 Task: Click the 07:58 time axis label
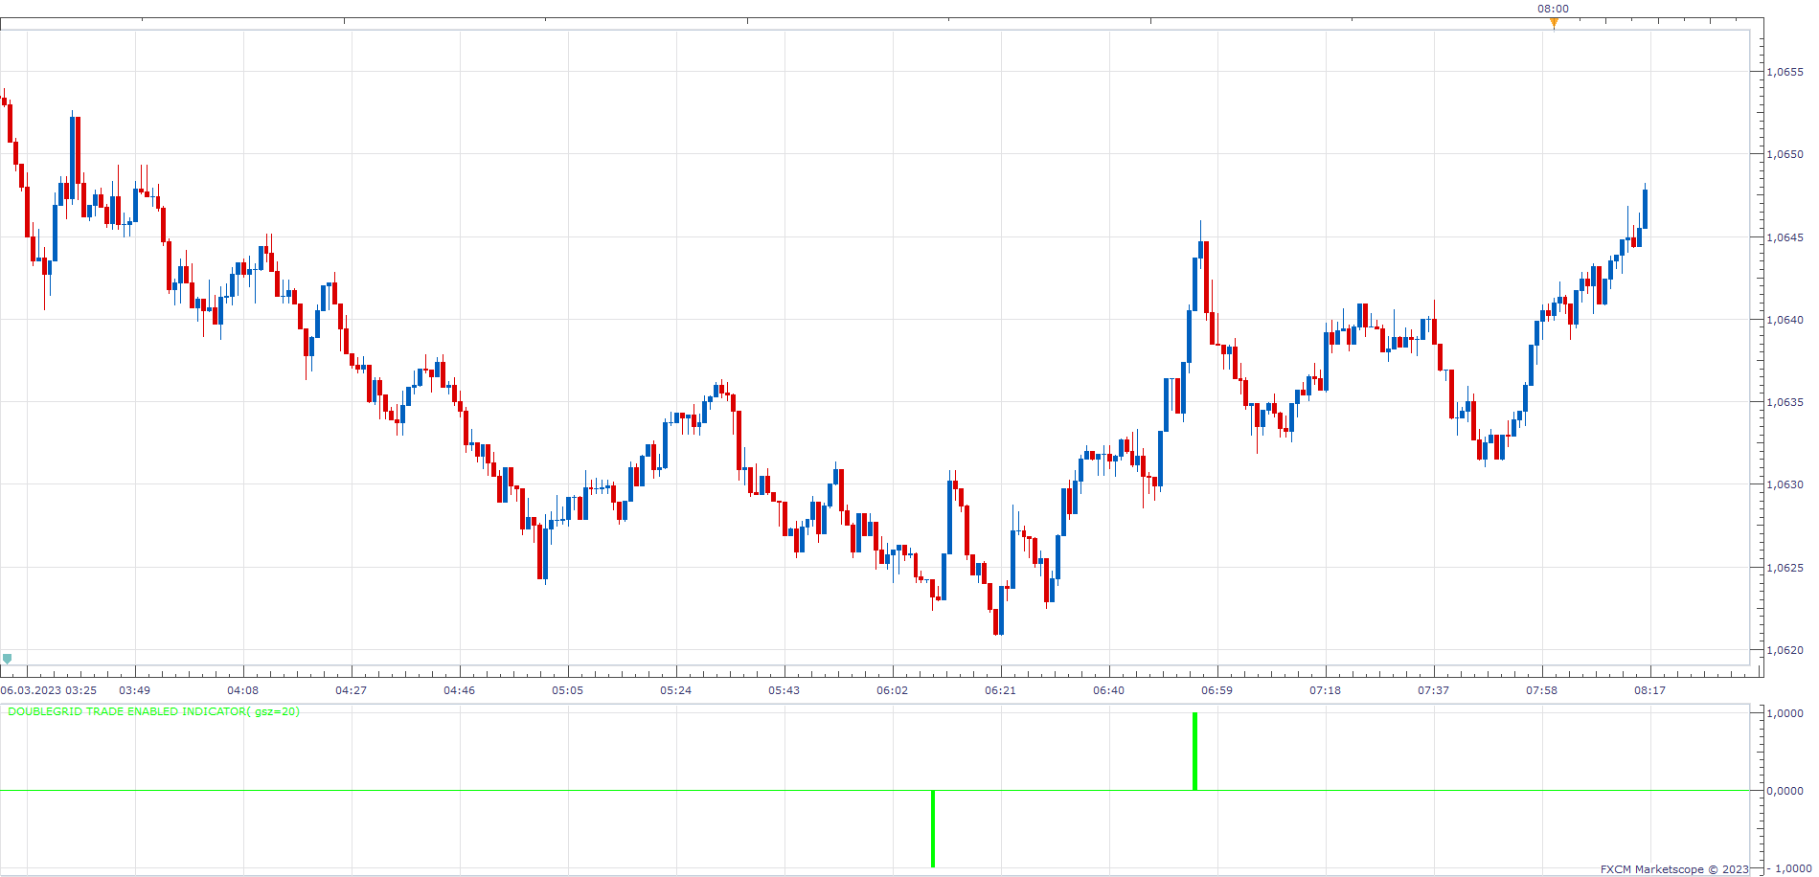pyautogui.click(x=1541, y=690)
